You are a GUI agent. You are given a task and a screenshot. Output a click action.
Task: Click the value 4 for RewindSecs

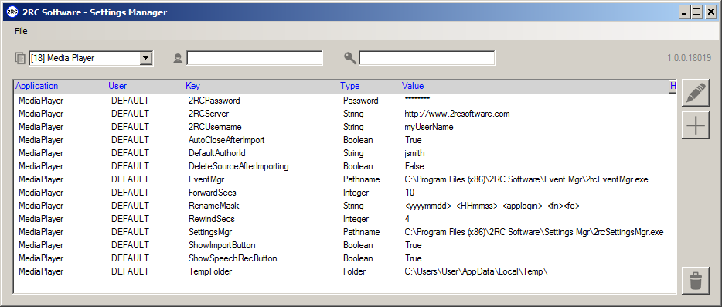[407, 219]
